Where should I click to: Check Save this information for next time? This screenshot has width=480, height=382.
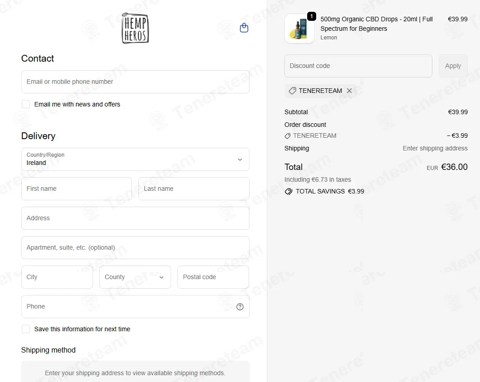[x=26, y=329]
